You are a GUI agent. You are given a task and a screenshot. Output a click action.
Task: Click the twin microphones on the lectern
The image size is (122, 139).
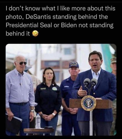(90, 83)
